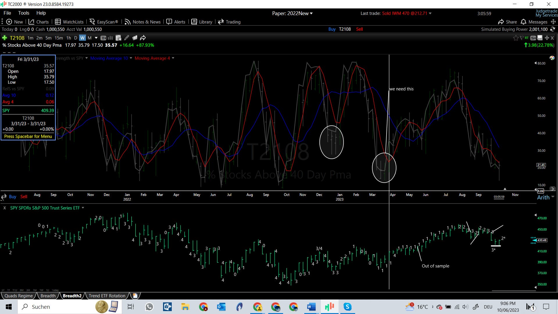Open the add indicator calendar-plus icon
Screen dimensions: 558x314
pos(118,38)
